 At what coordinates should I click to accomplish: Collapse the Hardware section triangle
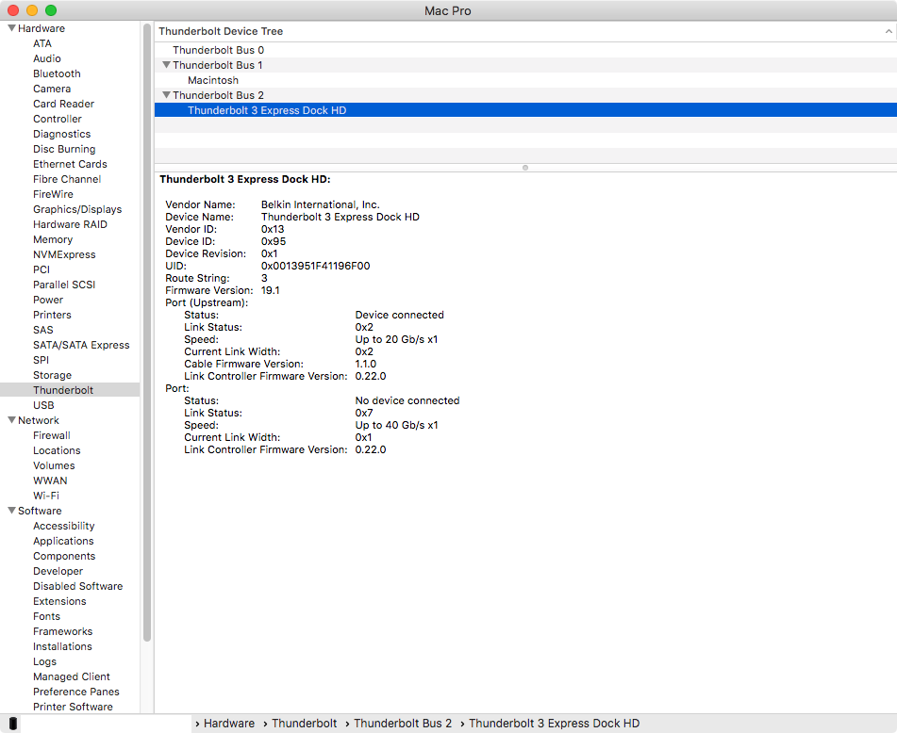coord(11,28)
